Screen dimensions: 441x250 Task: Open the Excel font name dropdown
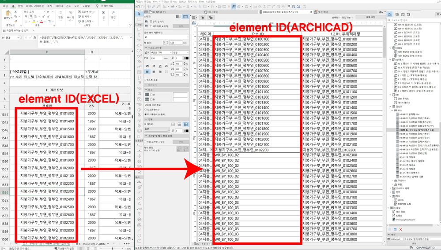click(x=45, y=12)
